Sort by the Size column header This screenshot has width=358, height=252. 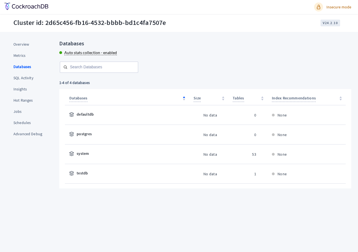pyautogui.click(x=197, y=98)
